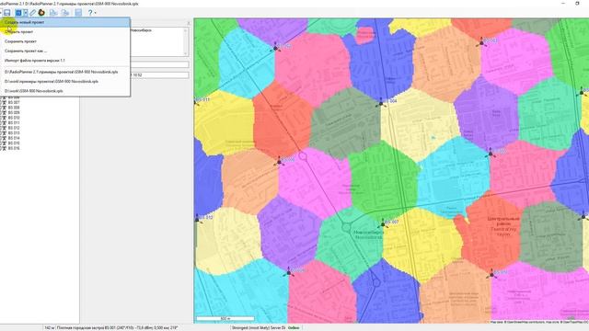
Task: Click the orange flame calculation toolbar icon
Action: [x=41, y=13]
